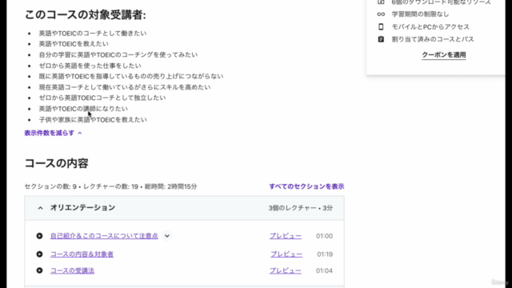This screenshot has height=288, width=512.
Task: Click text 英語やTOEICを教えたい
Action: pos(74,44)
